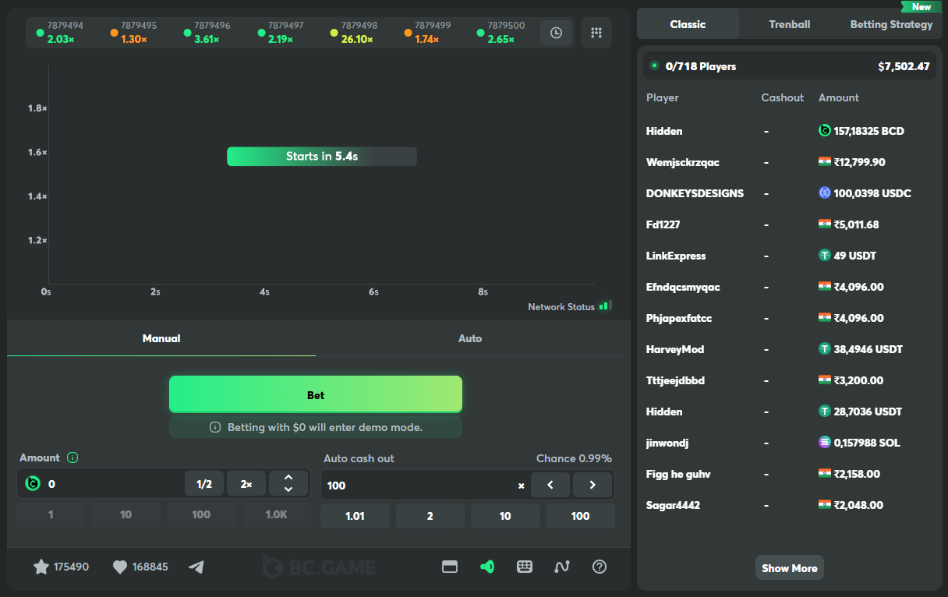The image size is (948, 597).
Task: Click the BCD coin icon in amount field
Action: pos(32,484)
